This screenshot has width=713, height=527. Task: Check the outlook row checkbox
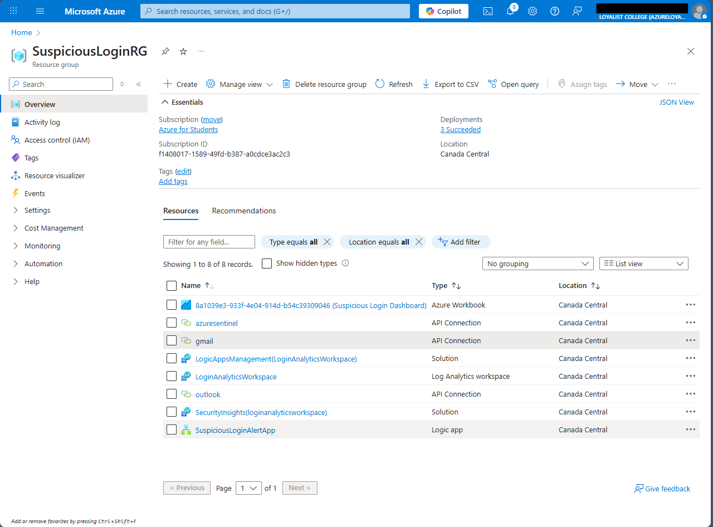tap(172, 394)
